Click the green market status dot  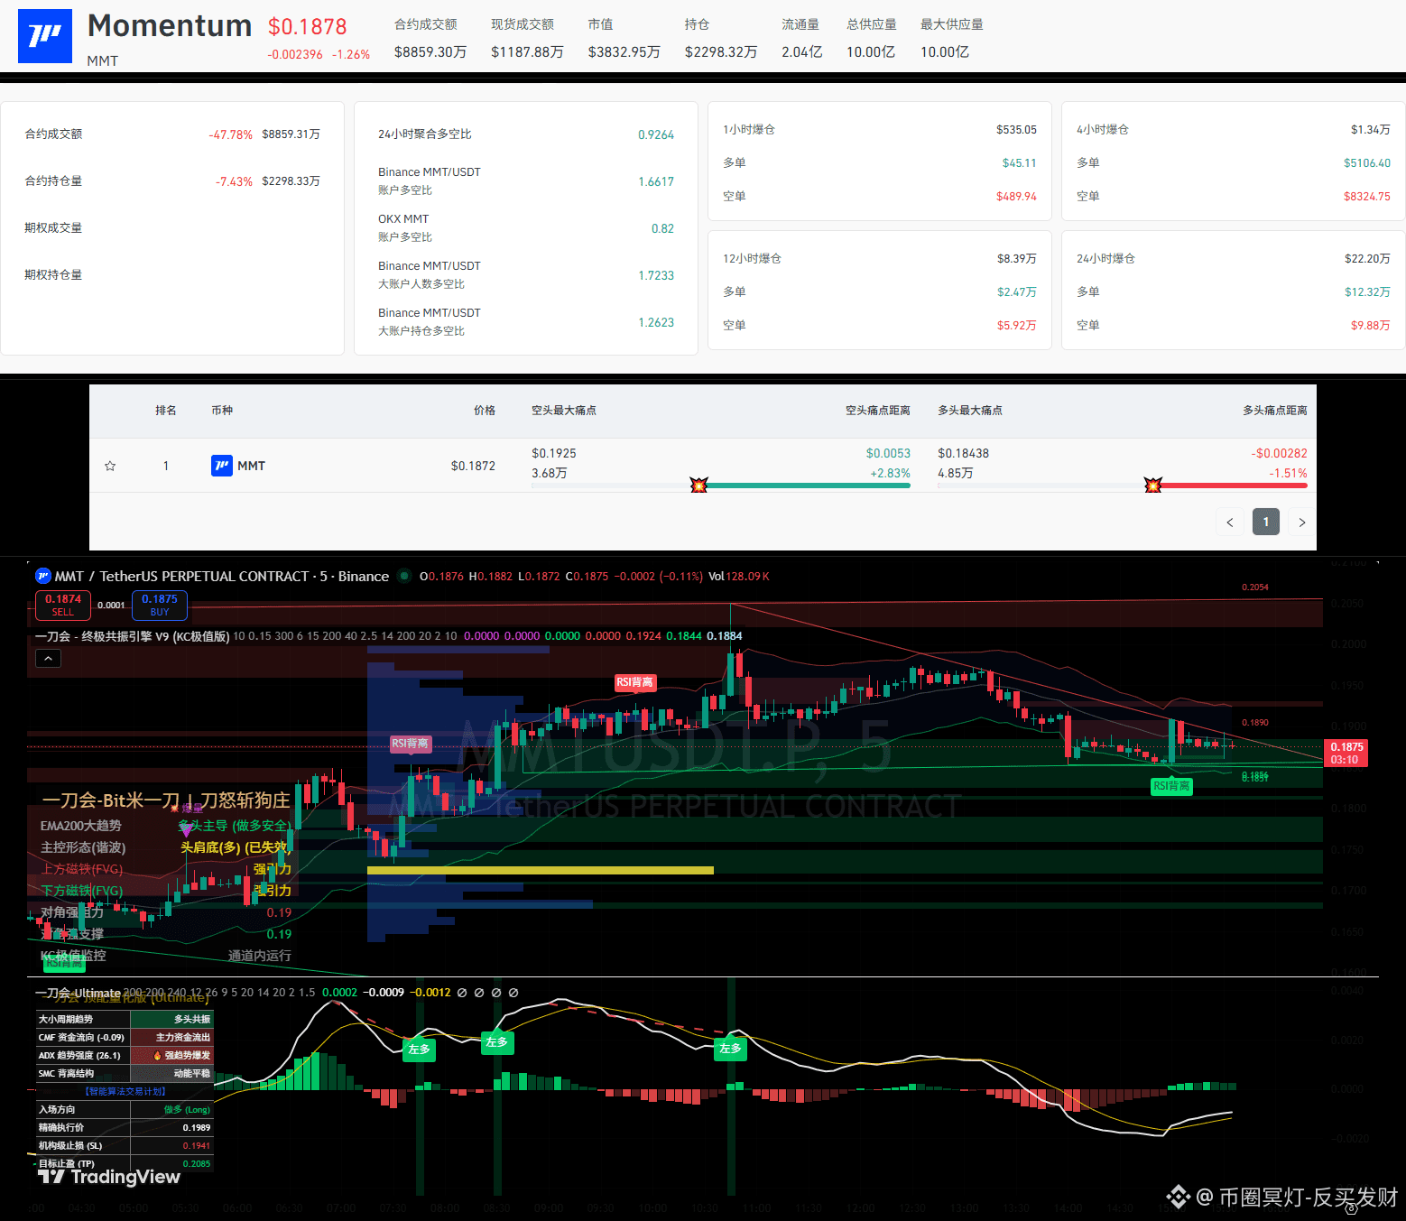[404, 576]
